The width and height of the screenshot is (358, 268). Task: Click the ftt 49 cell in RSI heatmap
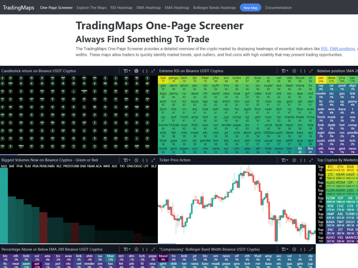coord(300,150)
